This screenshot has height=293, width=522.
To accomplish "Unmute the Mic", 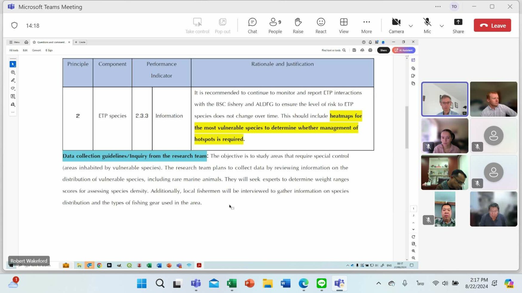I will click(427, 25).
